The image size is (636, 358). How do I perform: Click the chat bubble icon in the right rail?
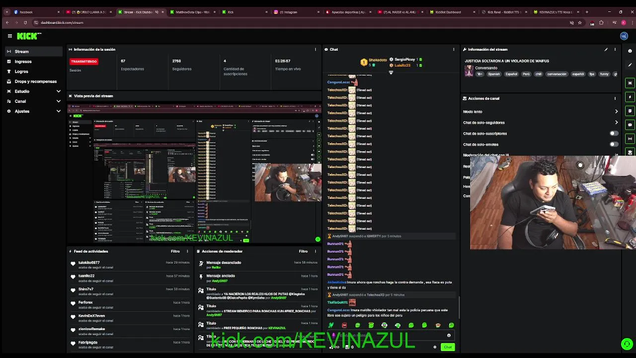tap(630, 125)
